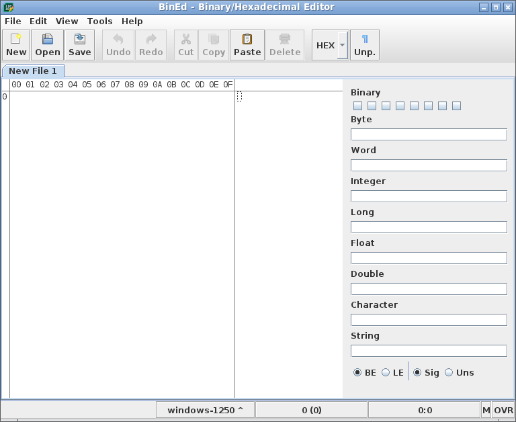Screen dimensions: 516x422
Task: Click the 00 column header
Action: point(16,85)
